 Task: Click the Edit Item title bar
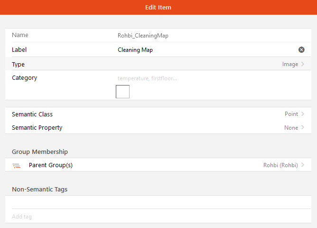158,7
